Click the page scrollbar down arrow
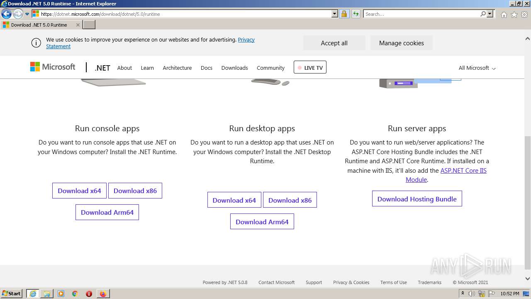Image resolution: width=531 pixels, height=299 pixels. click(x=527, y=279)
